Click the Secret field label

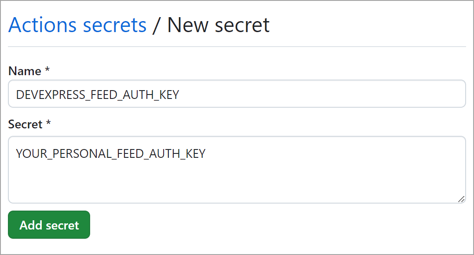(x=24, y=124)
